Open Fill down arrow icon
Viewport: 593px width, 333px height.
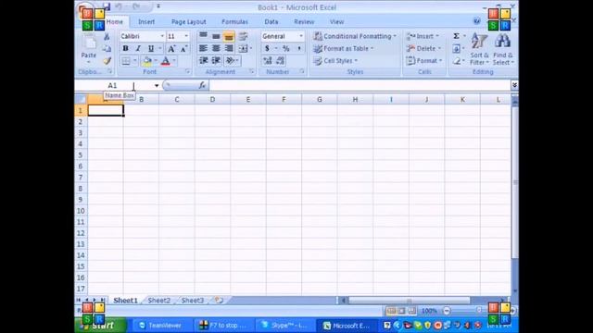457,48
